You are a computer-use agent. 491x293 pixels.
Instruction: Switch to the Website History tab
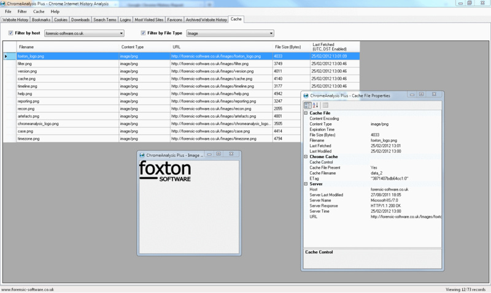15,20
